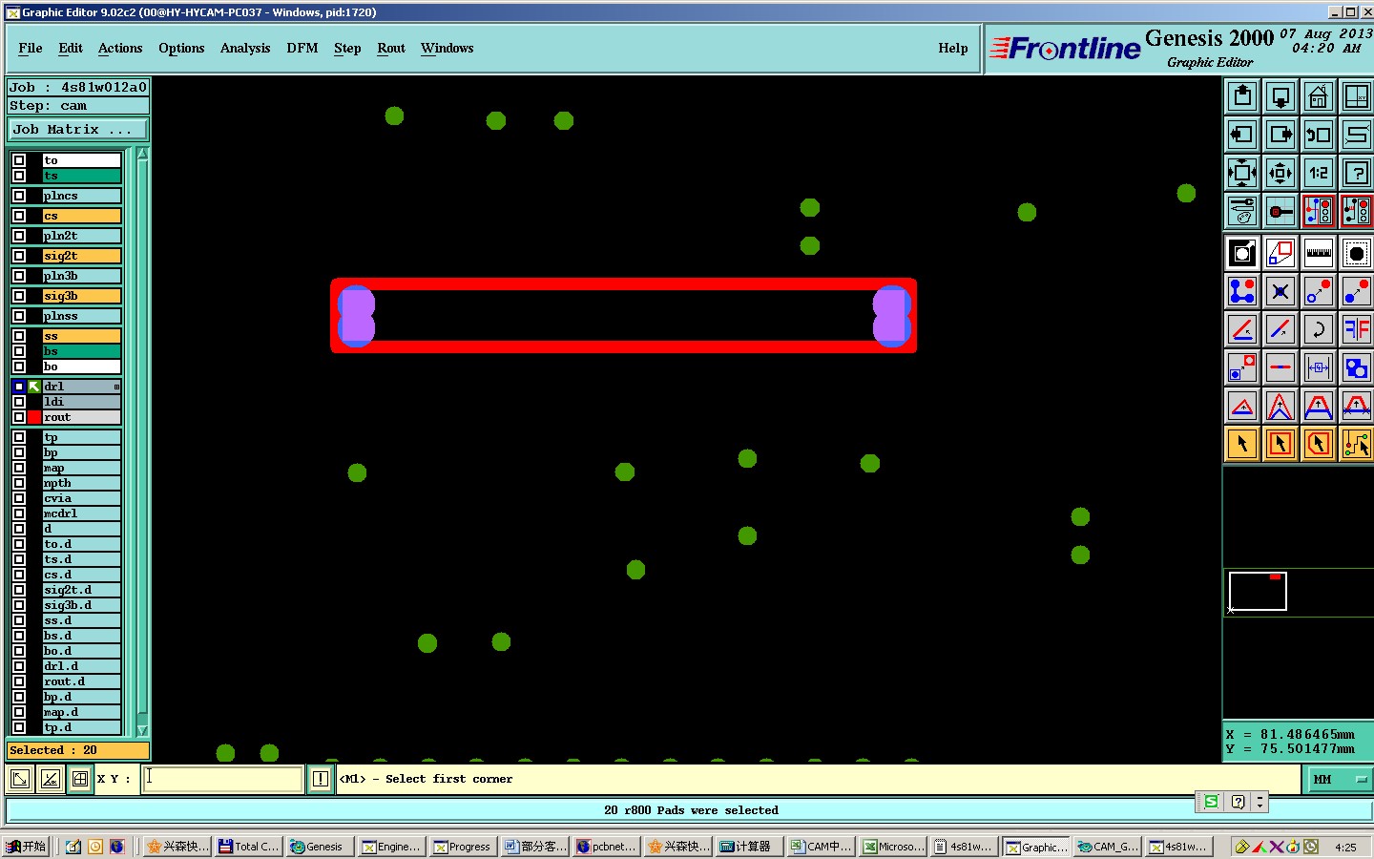Open the tools and palette settings icon
This screenshot has width=1374, height=859.
[x=1242, y=211]
